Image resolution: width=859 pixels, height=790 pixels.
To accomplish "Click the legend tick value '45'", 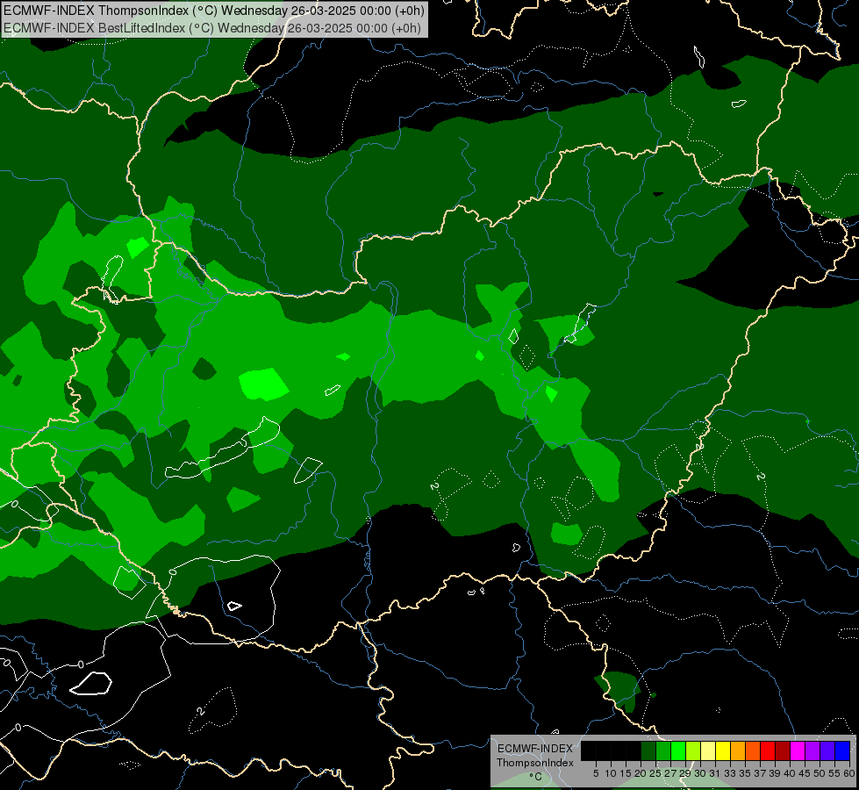I will (x=805, y=773).
